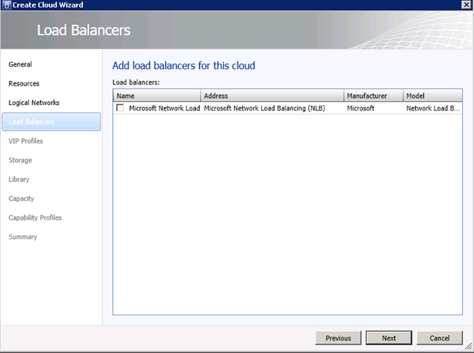474x353 pixels.
Task: Click the Create Cloud Wizard title icon
Action: (6, 5)
